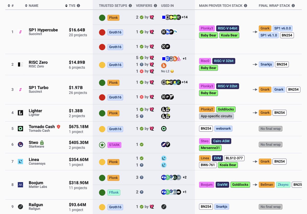
Task: Click info icon beside FINAL WRAP STACK
Action: point(293,5)
